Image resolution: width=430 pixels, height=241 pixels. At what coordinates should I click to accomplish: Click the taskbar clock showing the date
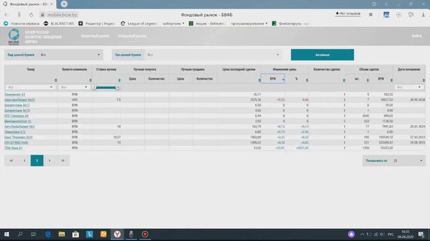pos(405,234)
